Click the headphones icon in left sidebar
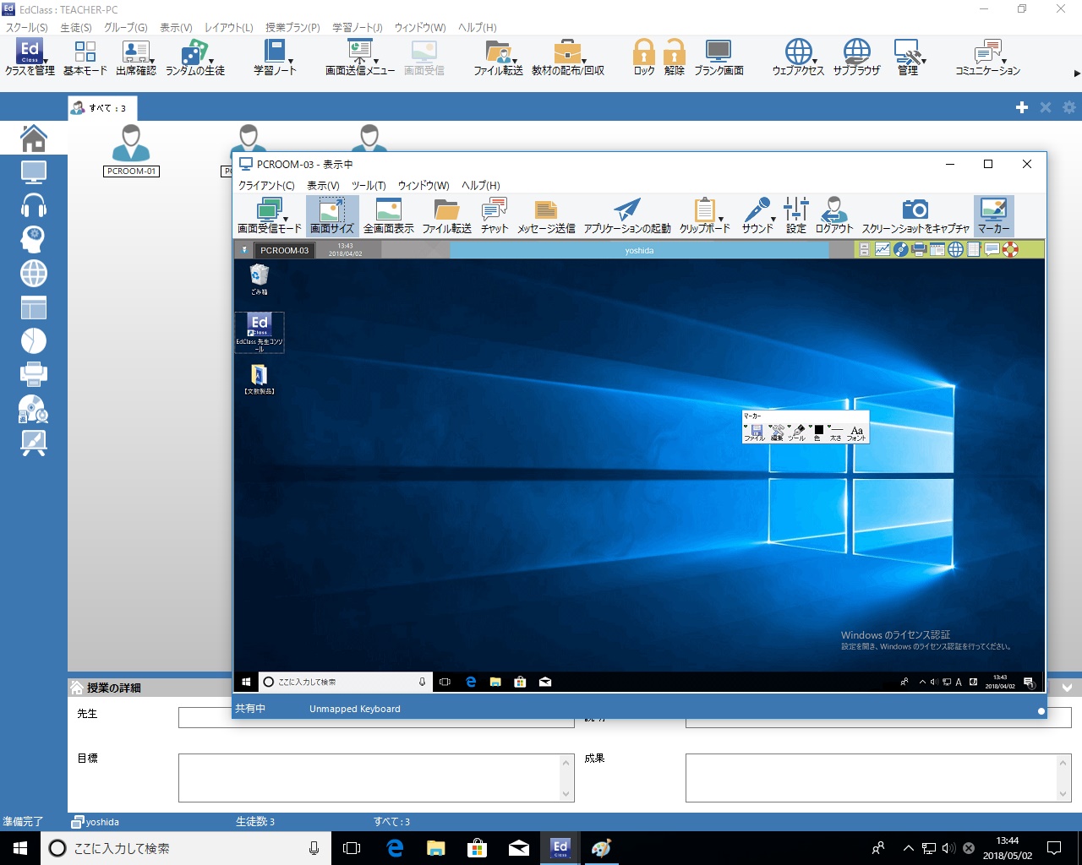 34,205
